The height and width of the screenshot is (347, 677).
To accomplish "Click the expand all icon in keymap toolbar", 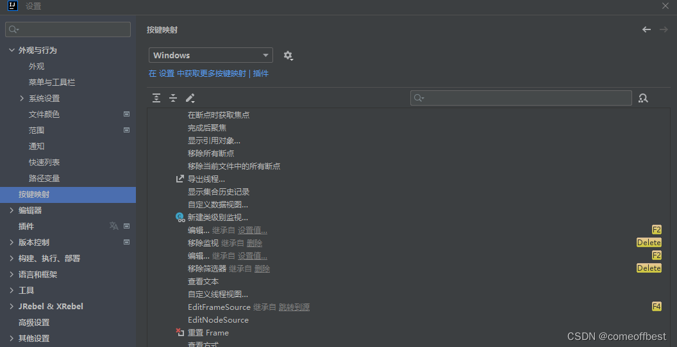I will coord(156,98).
